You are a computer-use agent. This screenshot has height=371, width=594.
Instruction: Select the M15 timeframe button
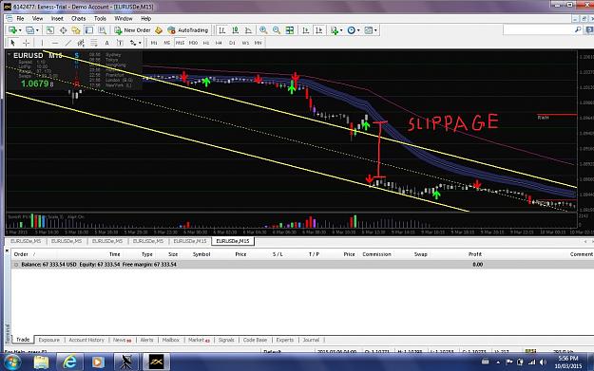(x=180, y=43)
